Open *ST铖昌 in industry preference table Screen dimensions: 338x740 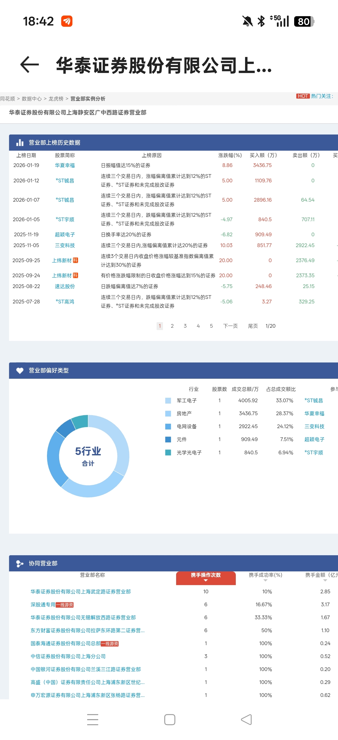(x=314, y=400)
